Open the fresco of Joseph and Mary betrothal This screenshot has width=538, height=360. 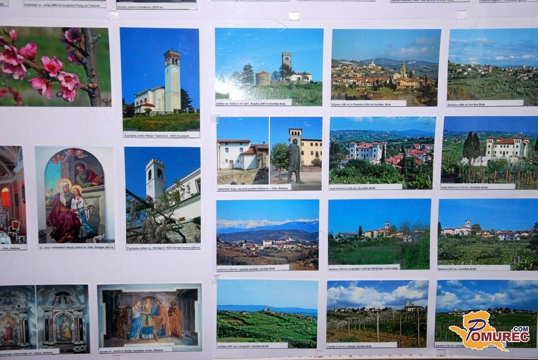[x=149, y=315]
